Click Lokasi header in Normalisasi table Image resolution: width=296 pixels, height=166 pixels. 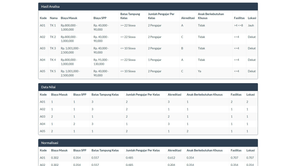[251, 150]
